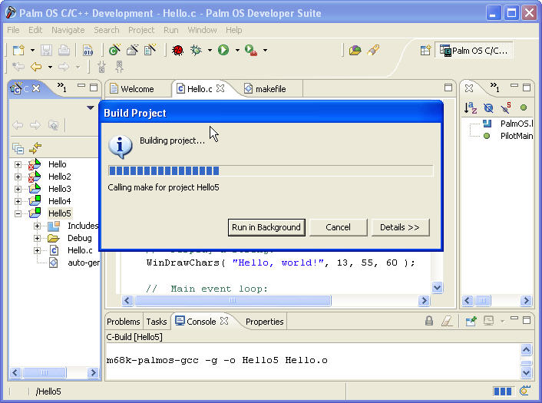542x403 pixels.
Task: Click the Details >> button
Action: point(400,227)
